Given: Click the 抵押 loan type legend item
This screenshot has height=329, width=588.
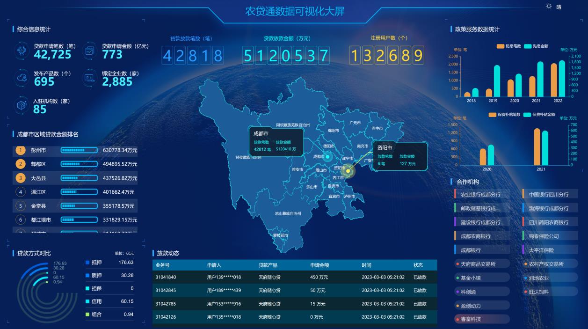Looking at the screenshot, I should click(96, 263).
